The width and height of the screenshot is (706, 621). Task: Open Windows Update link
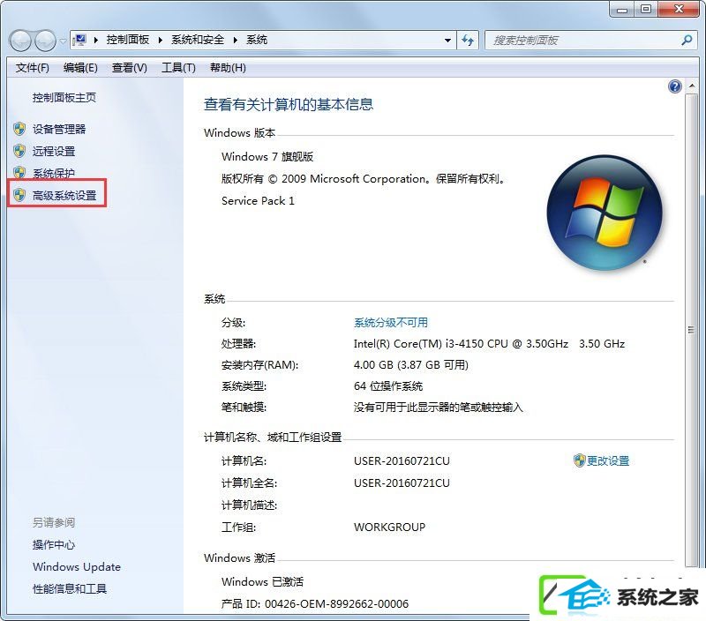(x=77, y=567)
